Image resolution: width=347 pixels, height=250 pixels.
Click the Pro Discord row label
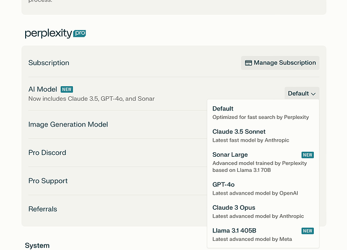[x=47, y=153]
